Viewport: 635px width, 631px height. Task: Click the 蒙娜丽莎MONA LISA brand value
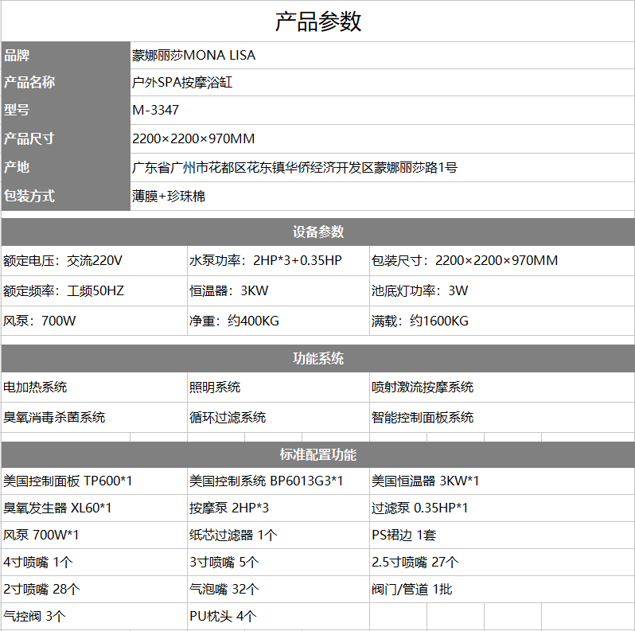click(193, 56)
